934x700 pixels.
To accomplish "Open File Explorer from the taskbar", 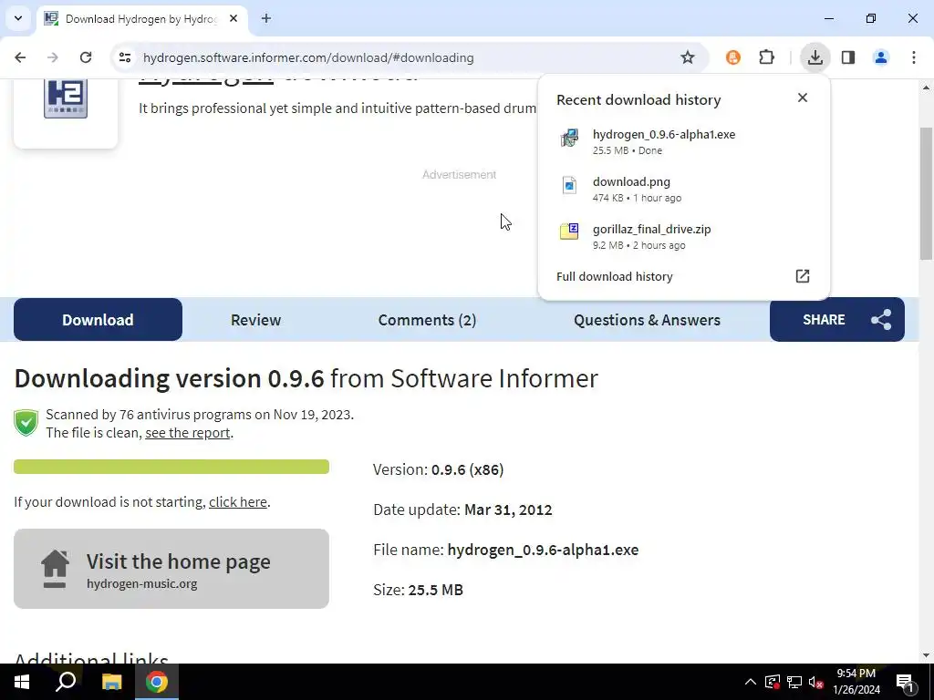I will (x=111, y=682).
